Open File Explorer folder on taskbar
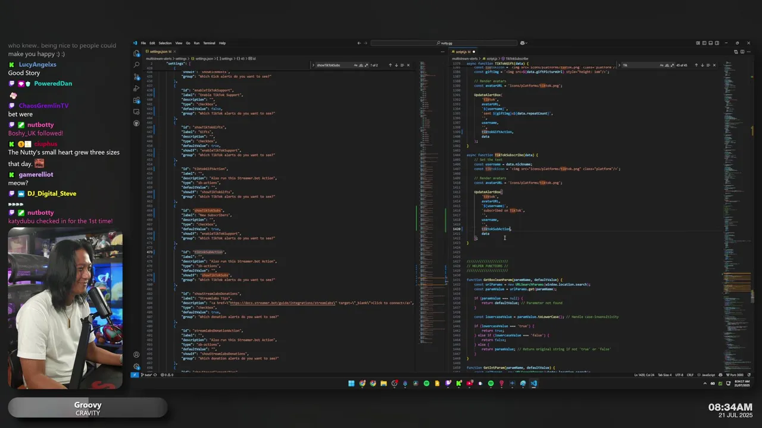 coord(384,383)
